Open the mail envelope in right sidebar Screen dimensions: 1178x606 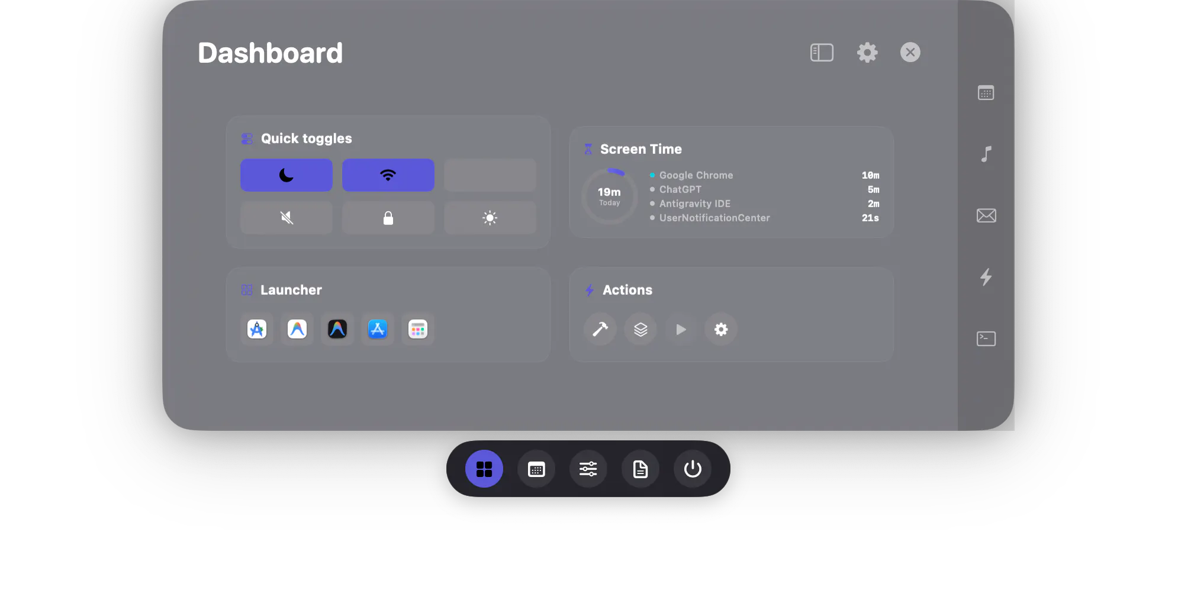986,215
